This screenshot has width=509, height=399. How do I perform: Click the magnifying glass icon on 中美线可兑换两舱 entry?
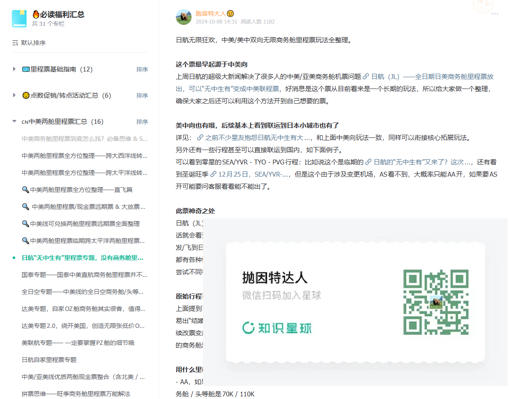tap(25, 223)
